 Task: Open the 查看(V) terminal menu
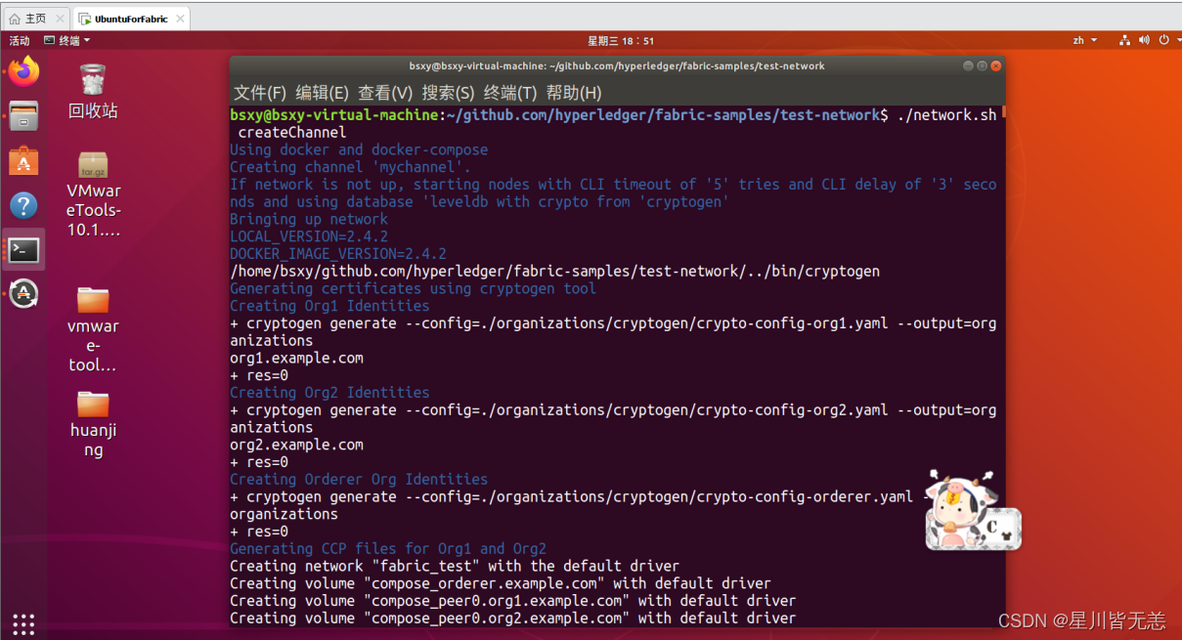coord(385,93)
